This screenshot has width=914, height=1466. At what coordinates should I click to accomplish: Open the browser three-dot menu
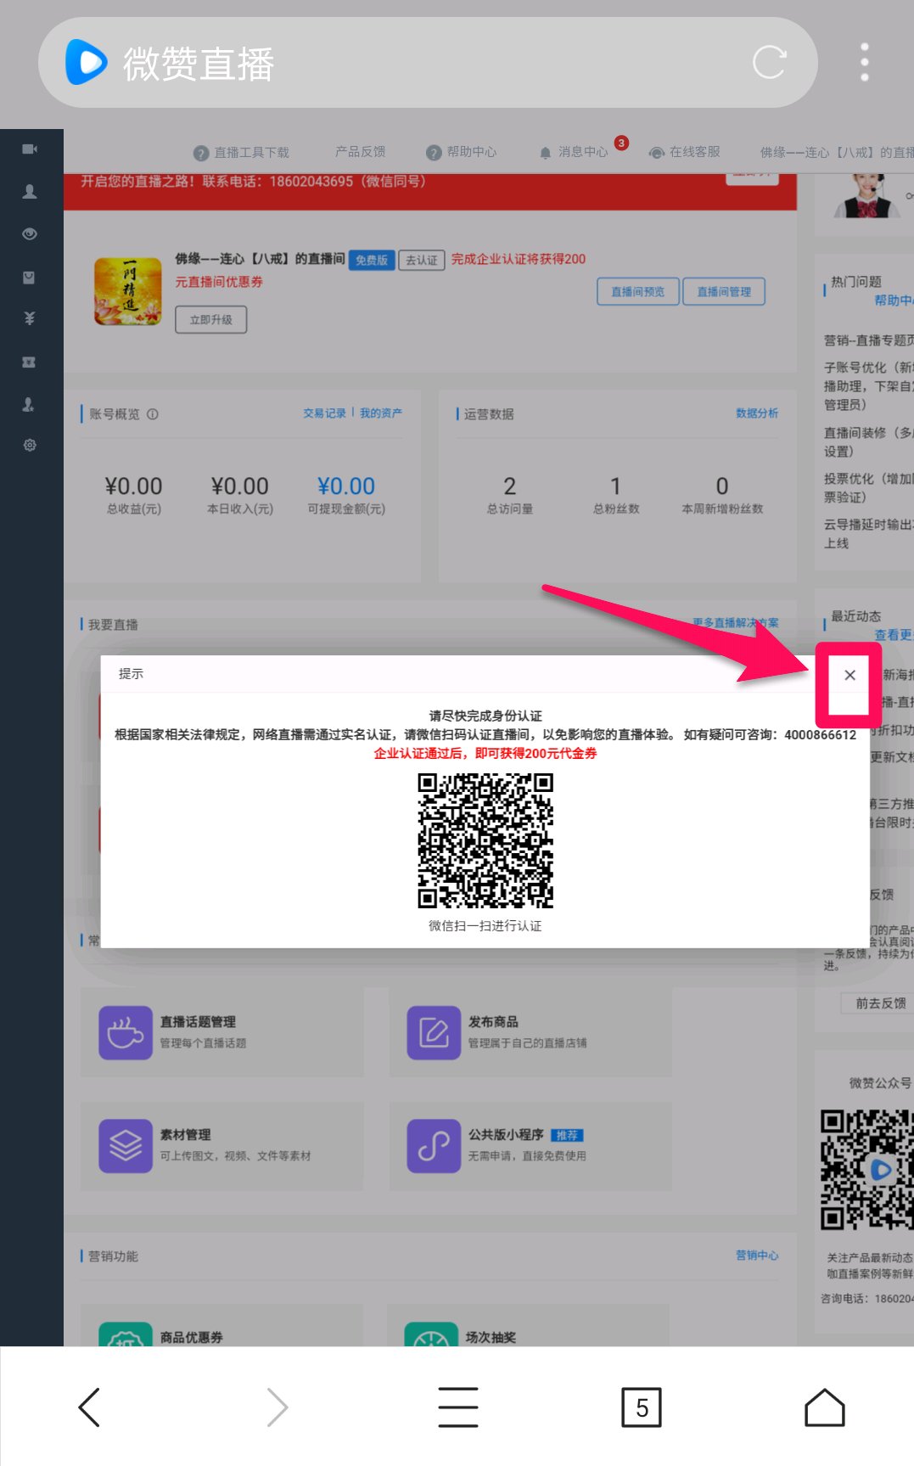(865, 63)
